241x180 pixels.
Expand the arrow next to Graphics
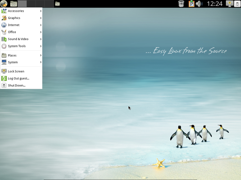pos(41,18)
